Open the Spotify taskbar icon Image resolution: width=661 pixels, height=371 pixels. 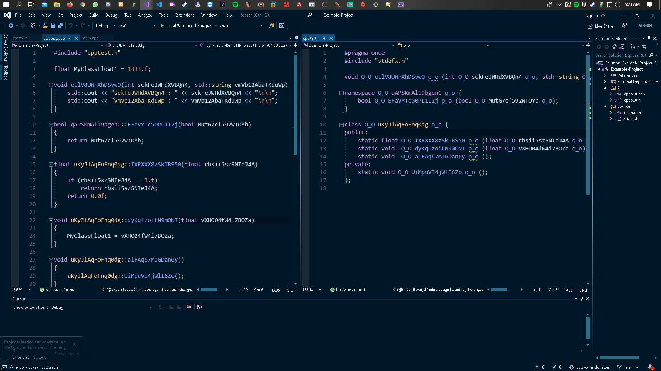(x=235, y=4)
